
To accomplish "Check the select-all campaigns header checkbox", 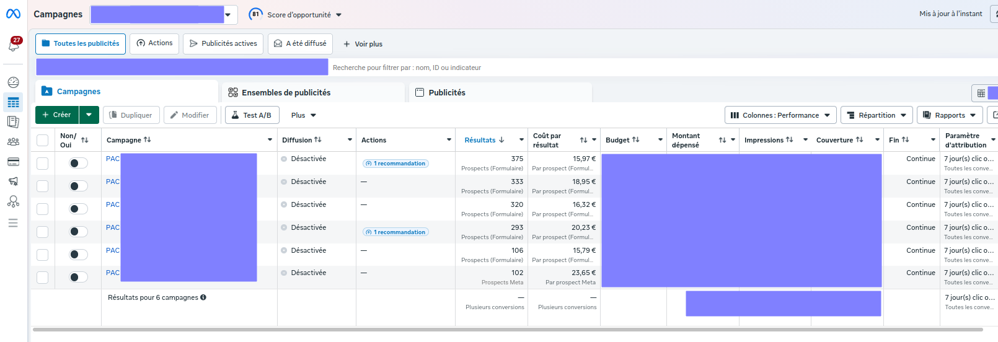I will click(43, 140).
